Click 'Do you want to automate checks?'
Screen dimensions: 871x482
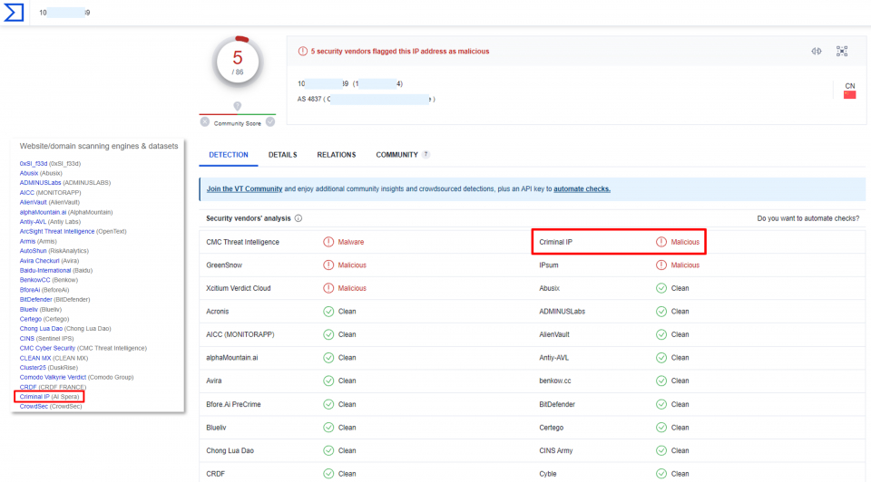coord(807,218)
